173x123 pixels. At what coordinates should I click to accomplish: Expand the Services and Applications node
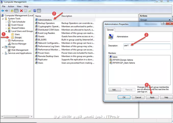click(x=3, y=53)
